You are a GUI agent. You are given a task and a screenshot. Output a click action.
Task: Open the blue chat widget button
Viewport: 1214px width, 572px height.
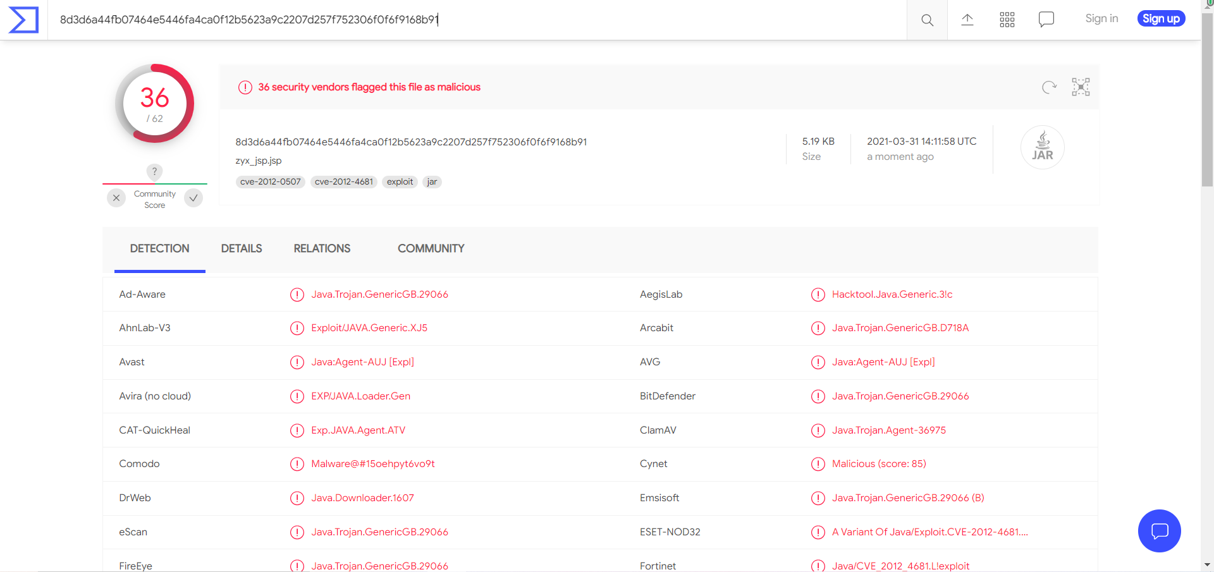pyautogui.click(x=1160, y=531)
